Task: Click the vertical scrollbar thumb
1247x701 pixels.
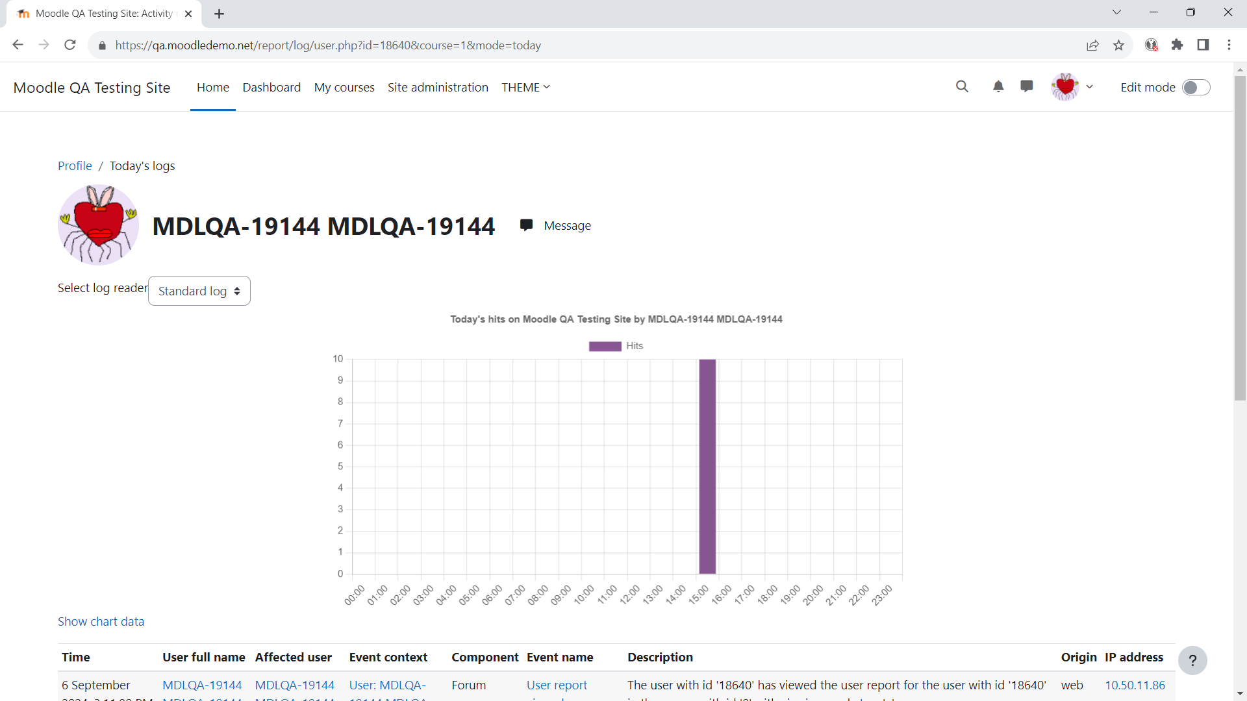Action: (1240, 238)
